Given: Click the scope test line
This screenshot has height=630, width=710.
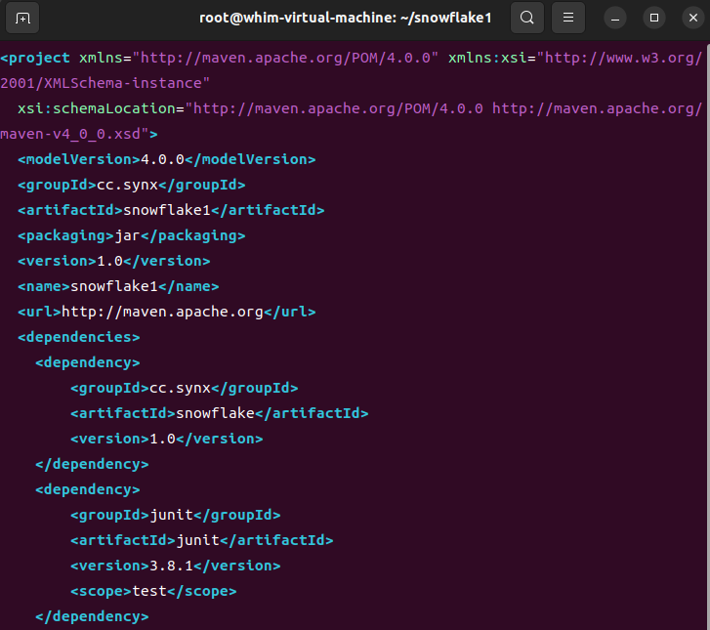Looking at the screenshot, I should tap(153, 591).
